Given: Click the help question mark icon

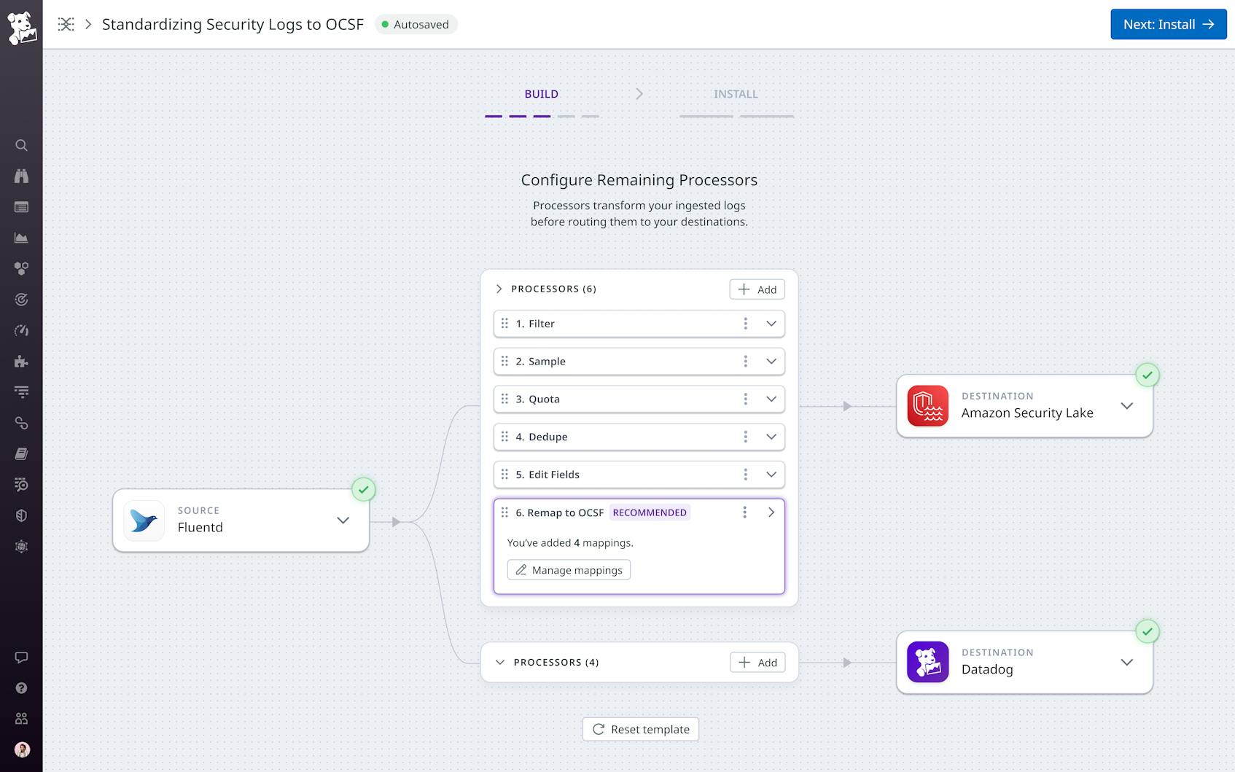Looking at the screenshot, I should [21, 687].
